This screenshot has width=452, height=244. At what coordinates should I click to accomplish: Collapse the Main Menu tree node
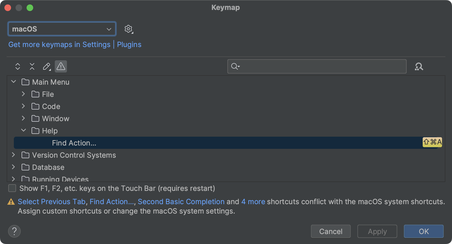pyautogui.click(x=14, y=82)
